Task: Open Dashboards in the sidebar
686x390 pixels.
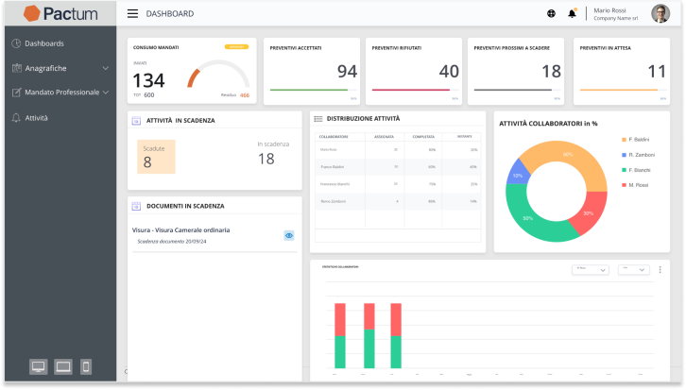Action: tap(44, 43)
